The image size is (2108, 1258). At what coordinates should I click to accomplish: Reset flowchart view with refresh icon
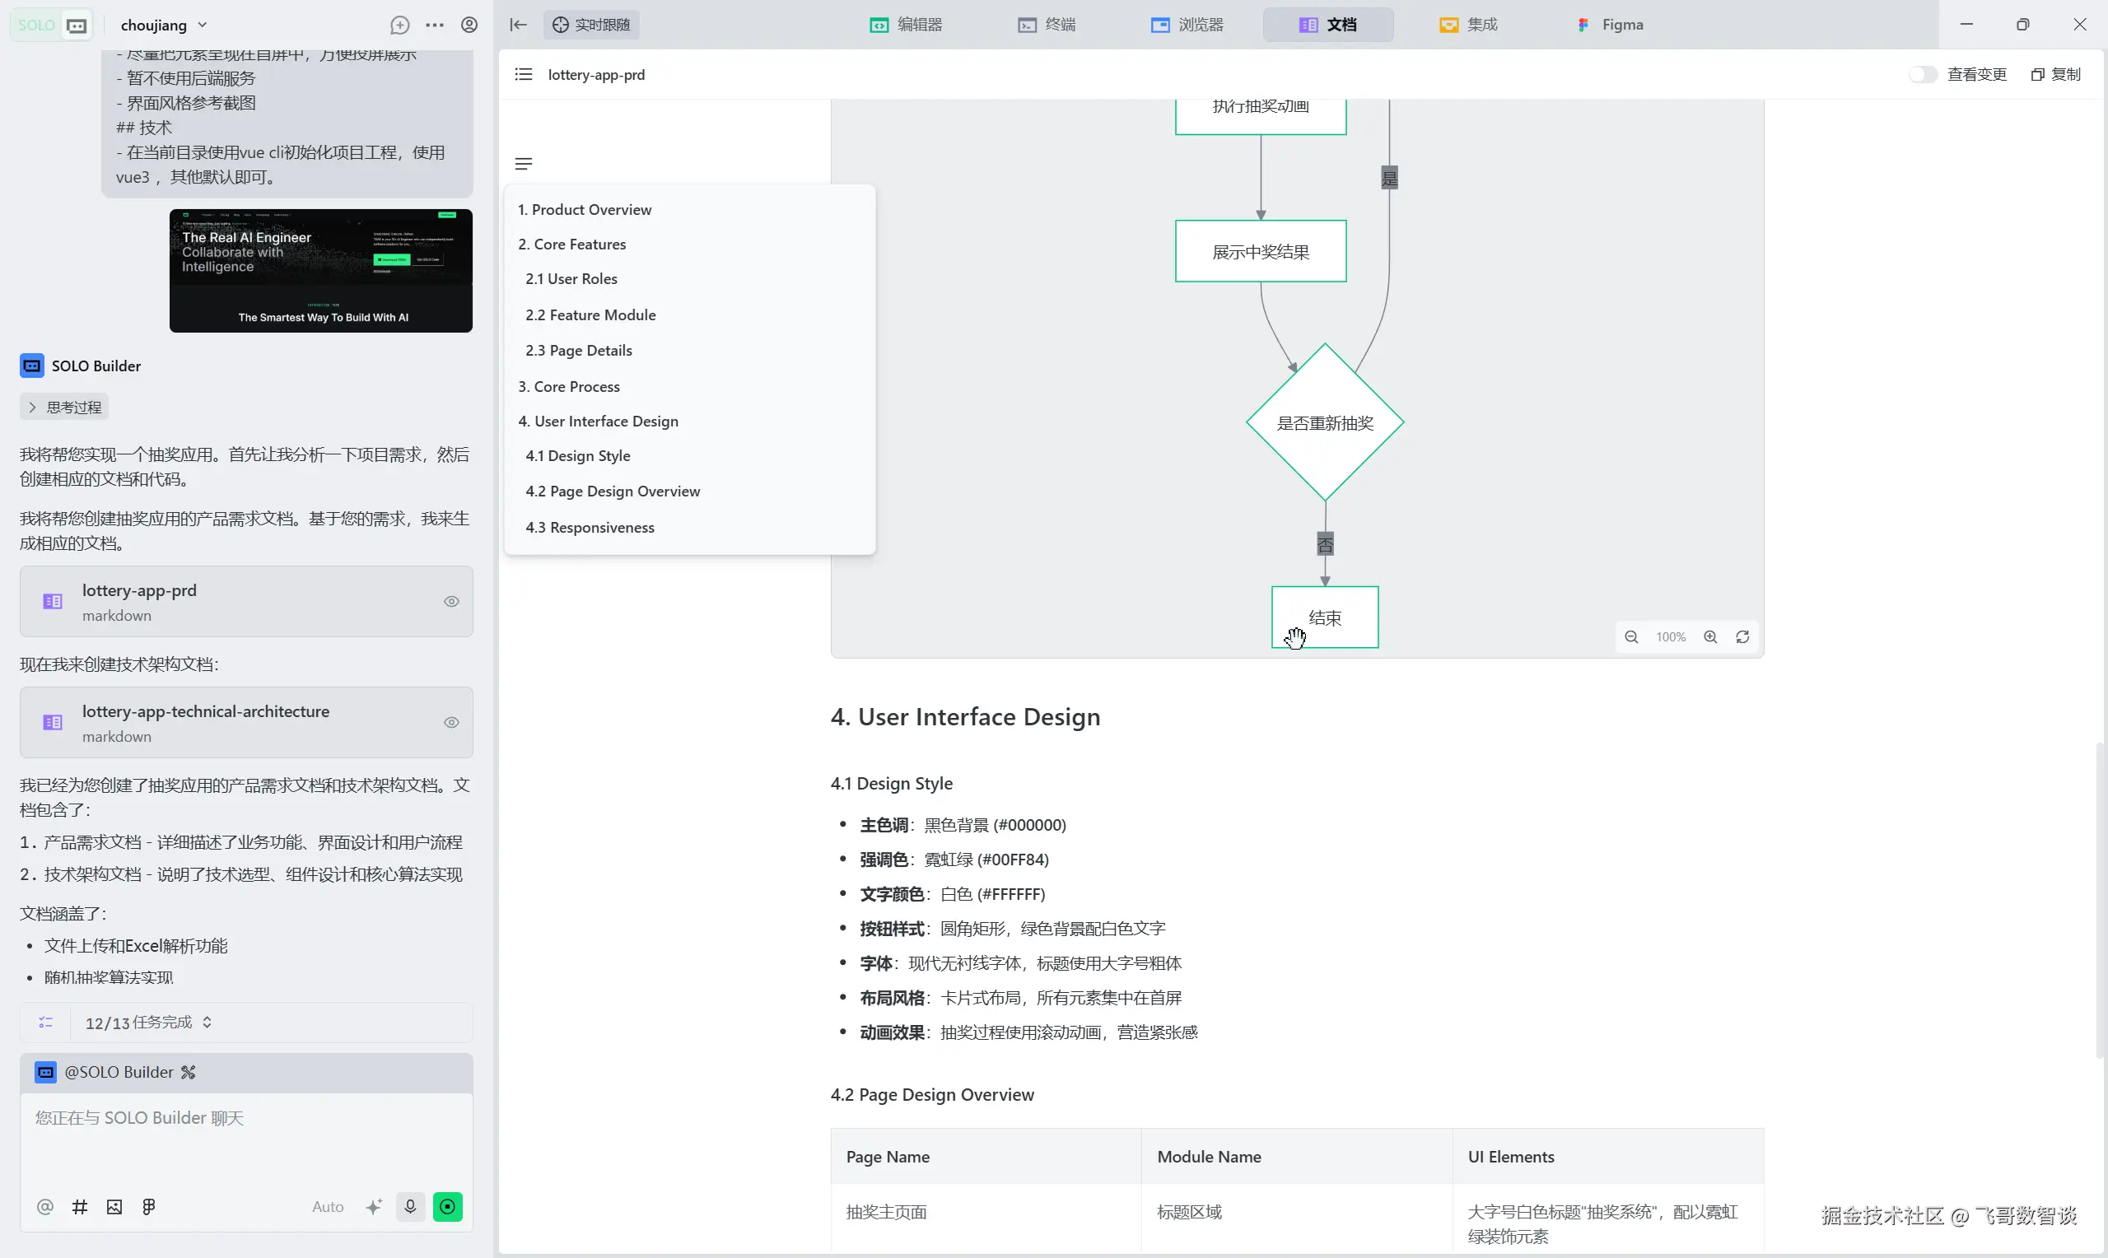pos(1742,637)
